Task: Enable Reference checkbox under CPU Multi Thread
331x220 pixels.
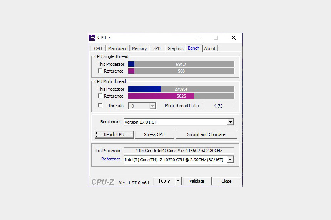Action: 100,96
